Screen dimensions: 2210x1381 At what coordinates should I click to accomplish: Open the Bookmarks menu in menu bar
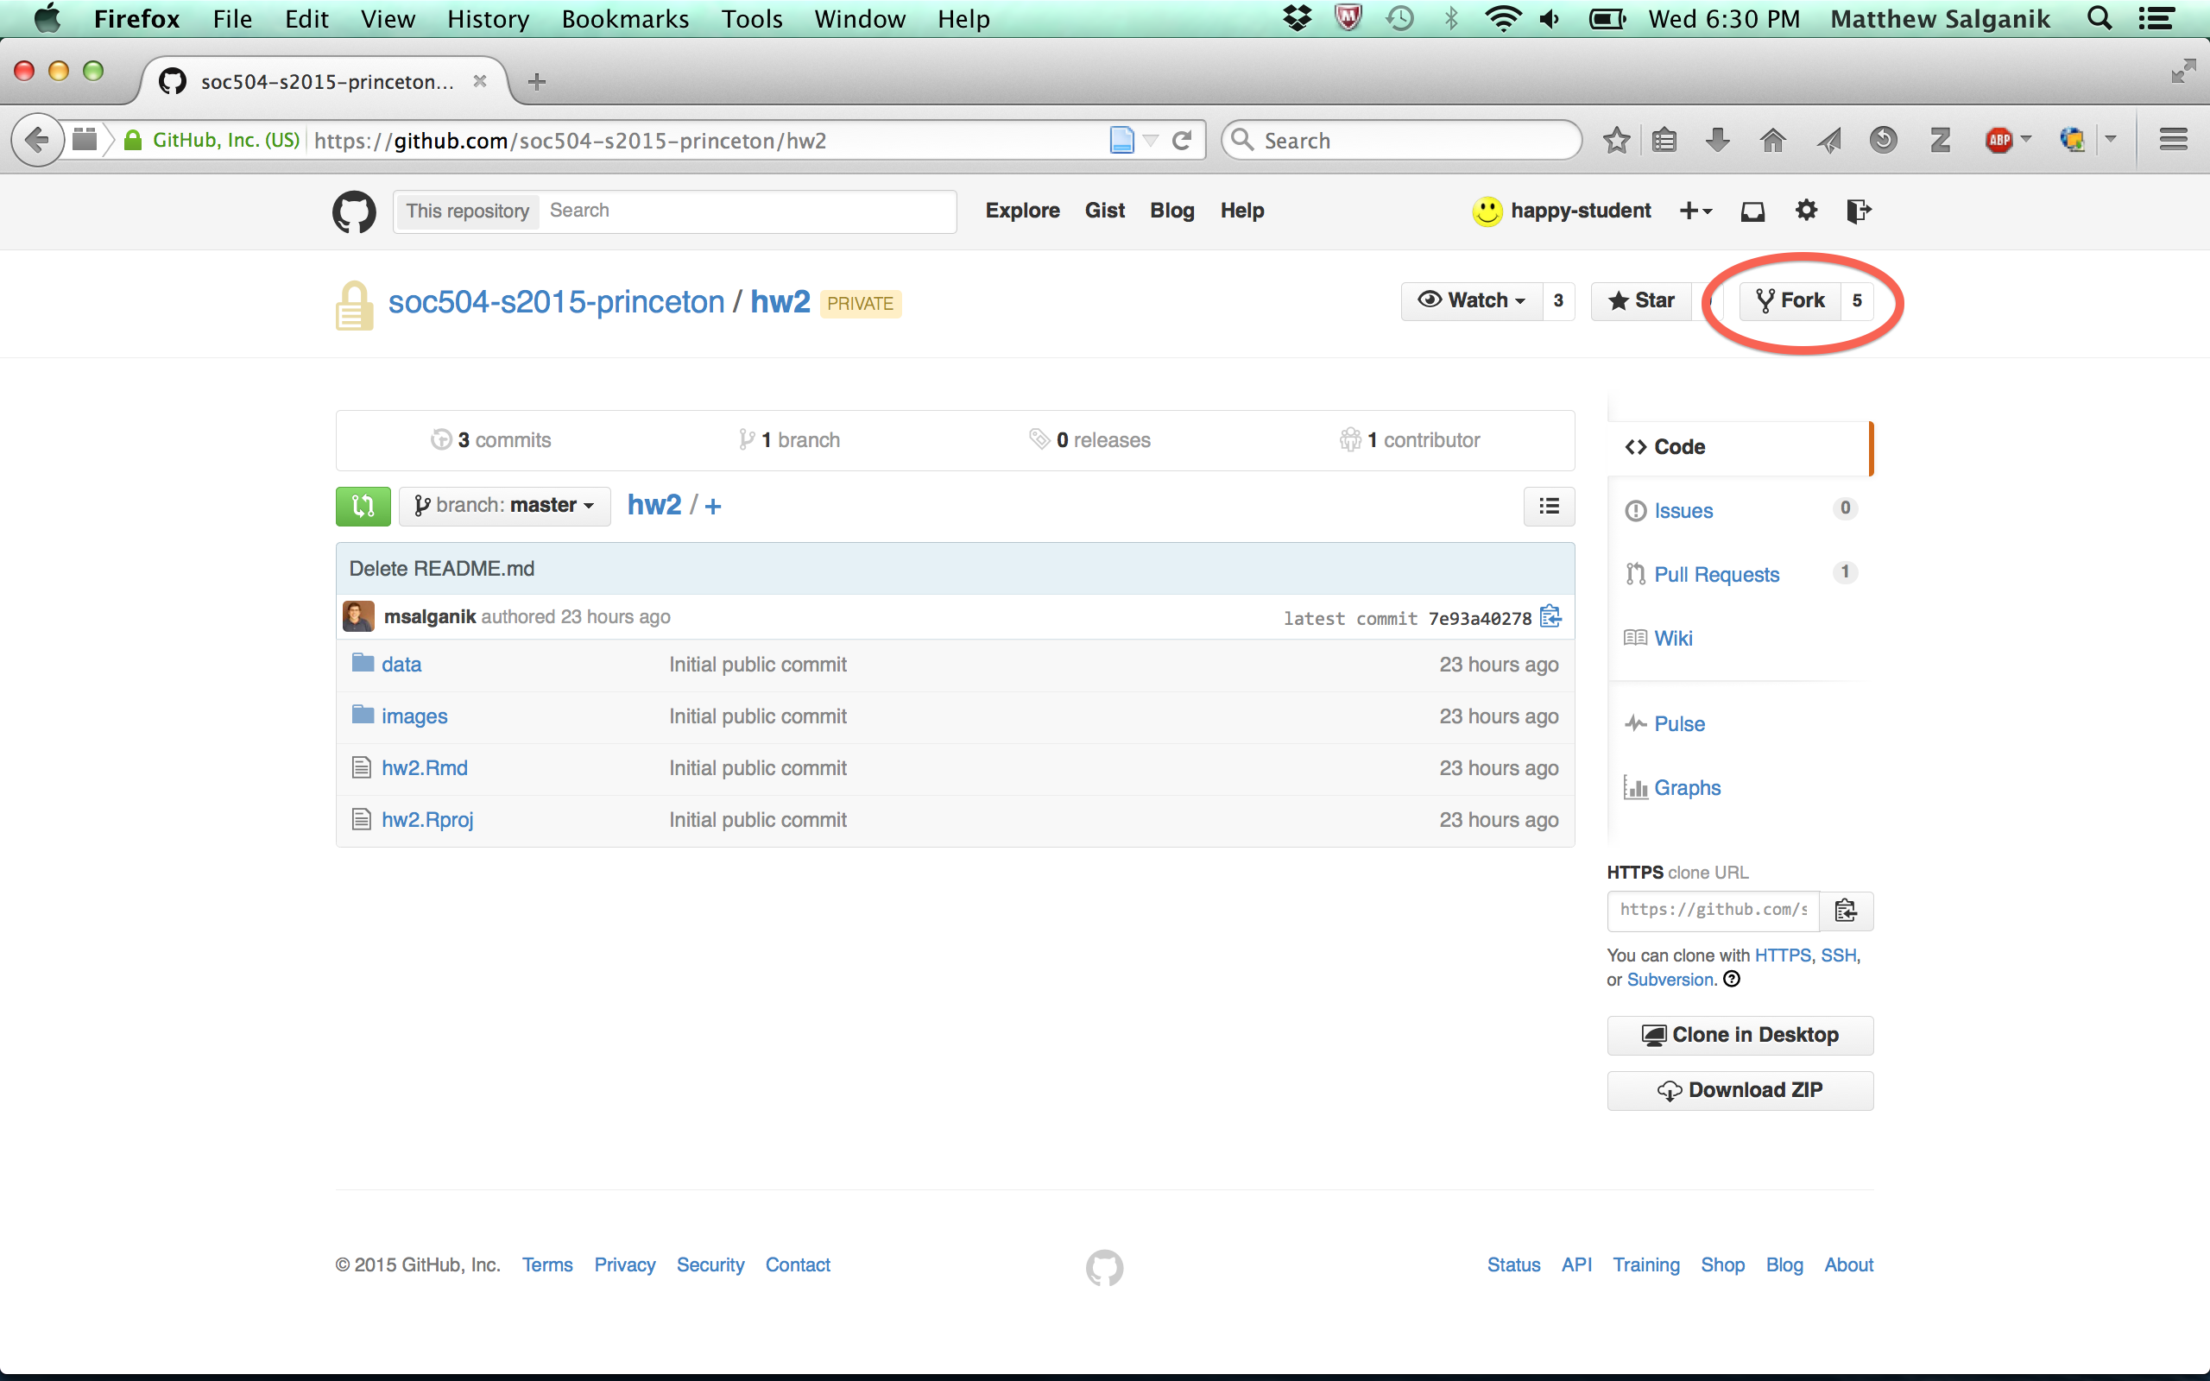point(625,19)
